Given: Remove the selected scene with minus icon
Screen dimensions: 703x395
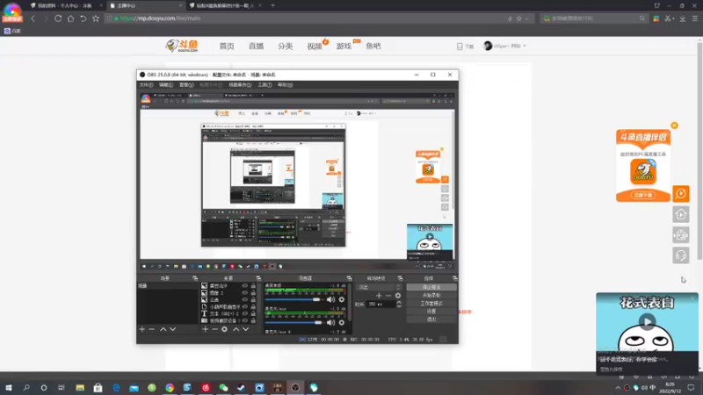Looking at the screenshot, I should (x=151, y=330).
